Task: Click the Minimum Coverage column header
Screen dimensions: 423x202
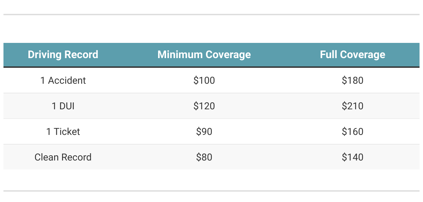Action: coord(204,55)
